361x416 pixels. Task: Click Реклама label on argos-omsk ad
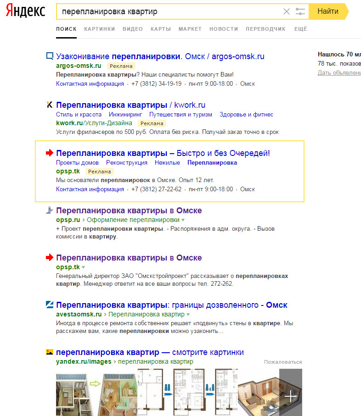121,66
